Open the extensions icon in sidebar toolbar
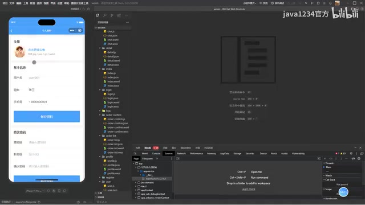The height and width of the screenshot is (205, 365). coord(119,15)
